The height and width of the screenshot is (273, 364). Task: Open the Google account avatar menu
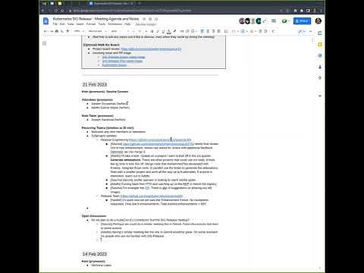click(x=318, y=21)
